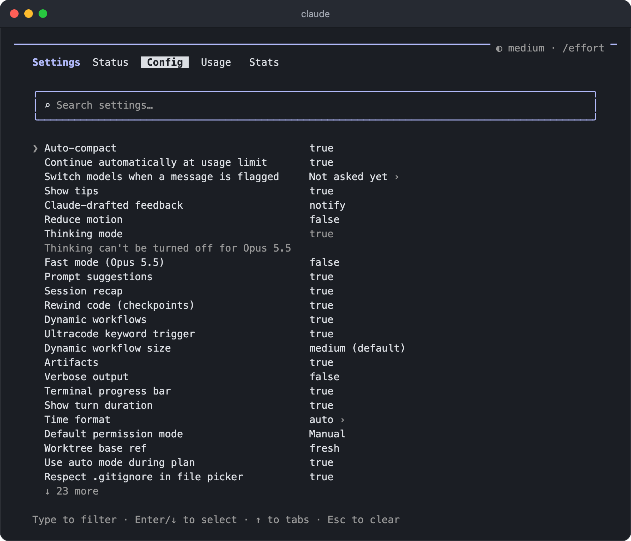The height and width of the screenshot is (541, 631).
Task: Click the Settings heading label
Action: point(56,62)
